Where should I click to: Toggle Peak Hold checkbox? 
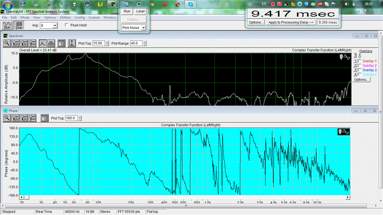click(67, 25)
